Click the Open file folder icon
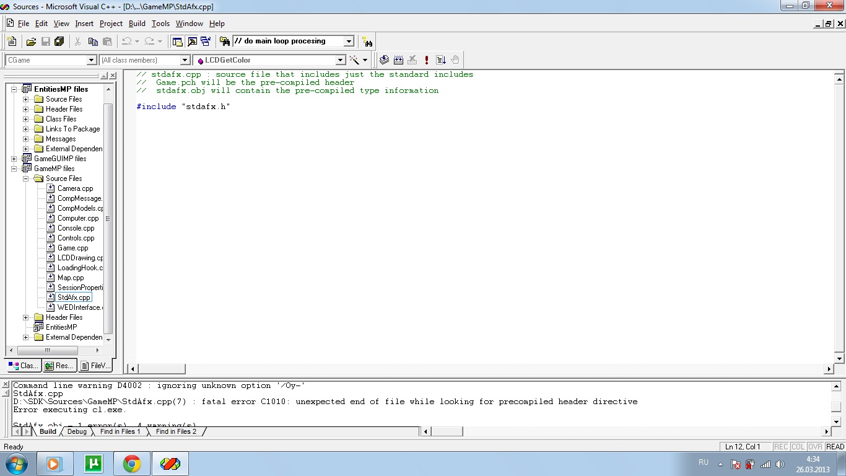The width and height of the screenshot is (846, 476). click(x=31, y=42)
